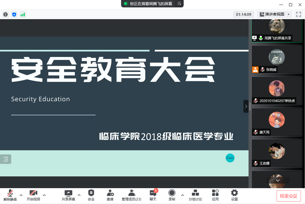
Task: Open the meeting info icon
Action: coord(5,15)
